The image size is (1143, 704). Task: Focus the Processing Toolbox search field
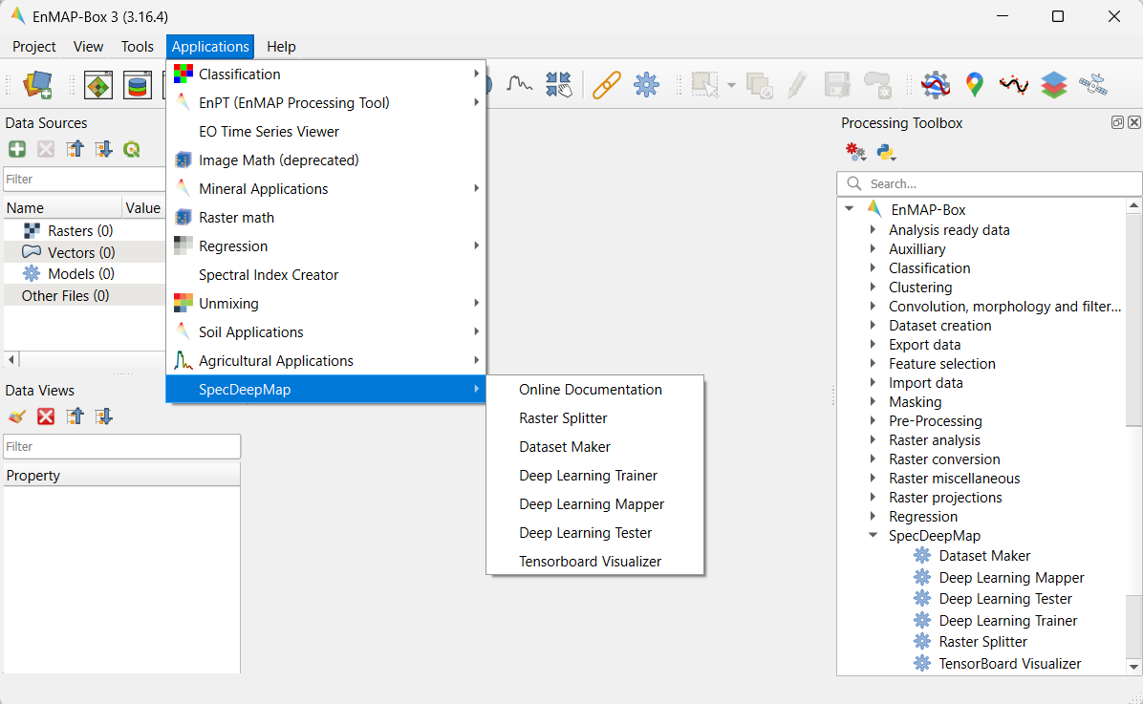tap(989, 183)
